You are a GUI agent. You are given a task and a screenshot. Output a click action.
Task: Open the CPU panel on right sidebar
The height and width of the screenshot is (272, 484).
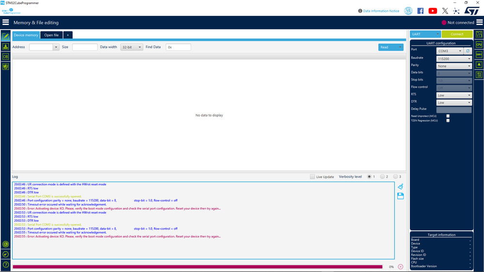[479, 45]
